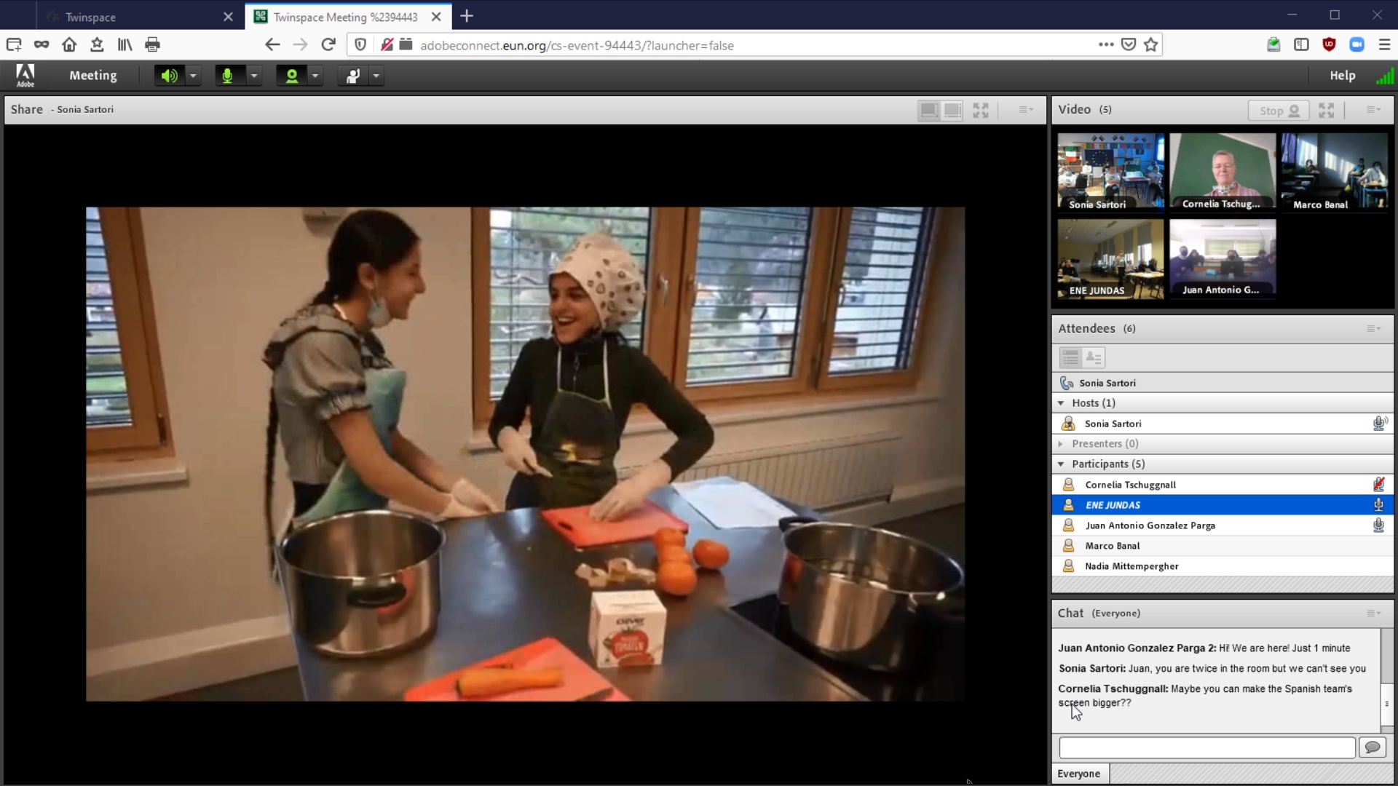Click the Adobe logo icon
The width and height of the screenshot is (1398, 786).
pos(25,75)
